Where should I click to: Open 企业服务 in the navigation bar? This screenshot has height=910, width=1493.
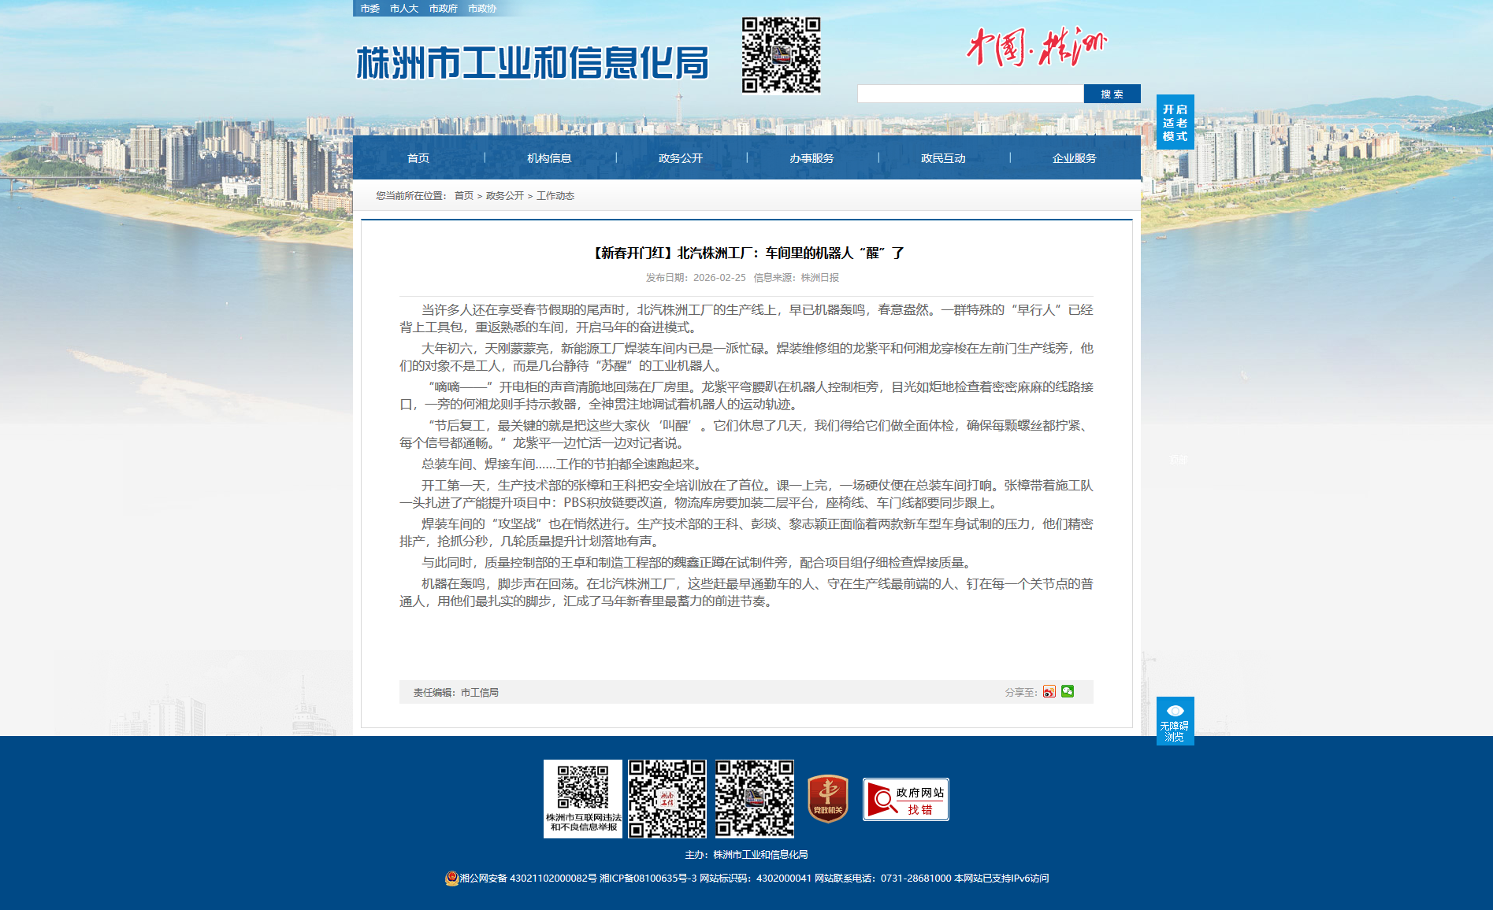pos(1074,158)
